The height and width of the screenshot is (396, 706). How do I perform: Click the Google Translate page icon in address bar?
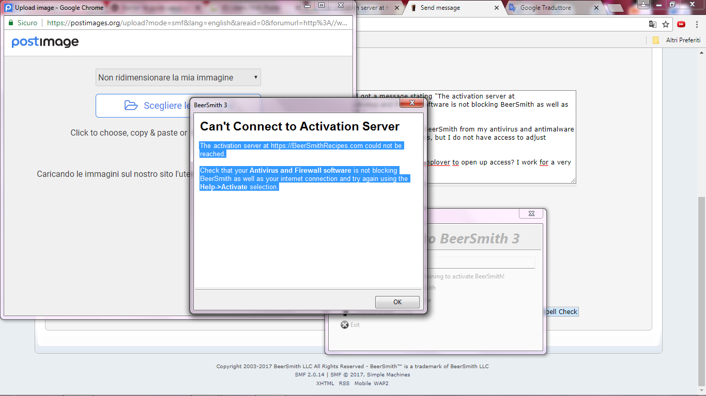pyautogui.click(x=653, y=24)
